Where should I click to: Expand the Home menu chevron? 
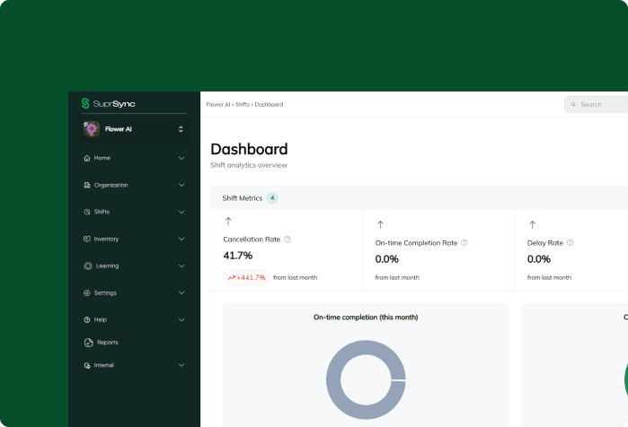181,158
